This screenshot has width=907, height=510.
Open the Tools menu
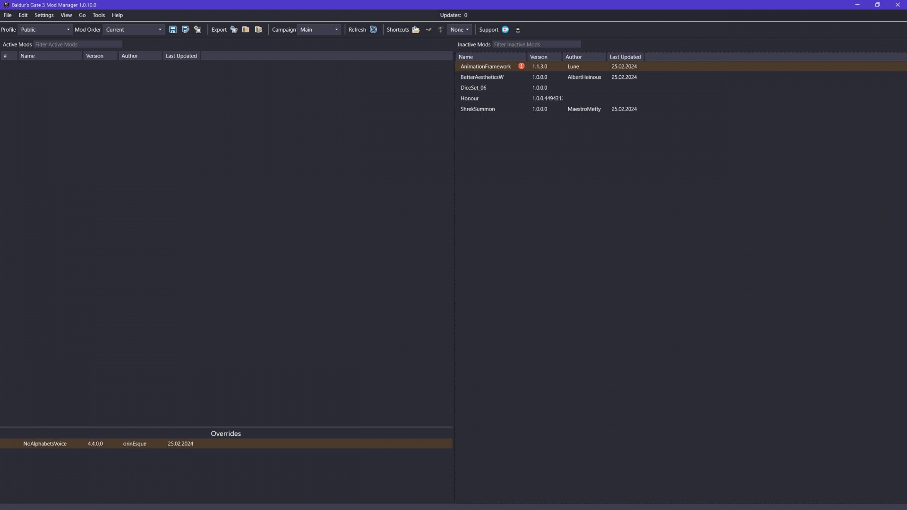click(x=99, y=15)
